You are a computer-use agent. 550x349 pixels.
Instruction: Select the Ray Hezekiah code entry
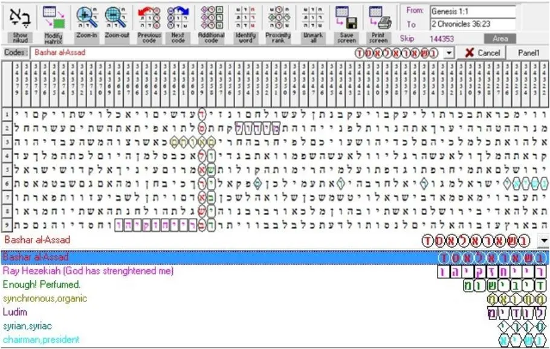[275, 271]
